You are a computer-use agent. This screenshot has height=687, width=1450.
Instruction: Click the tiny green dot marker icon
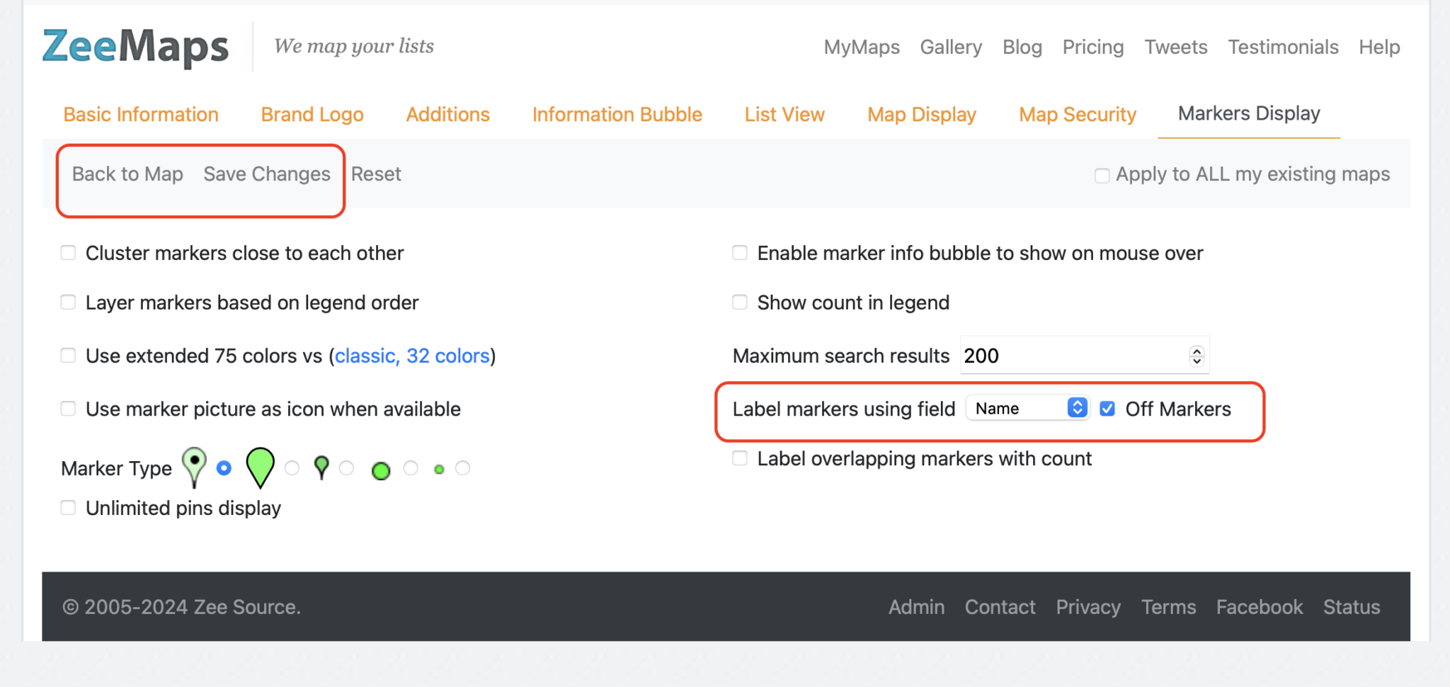tap(439, 470)
